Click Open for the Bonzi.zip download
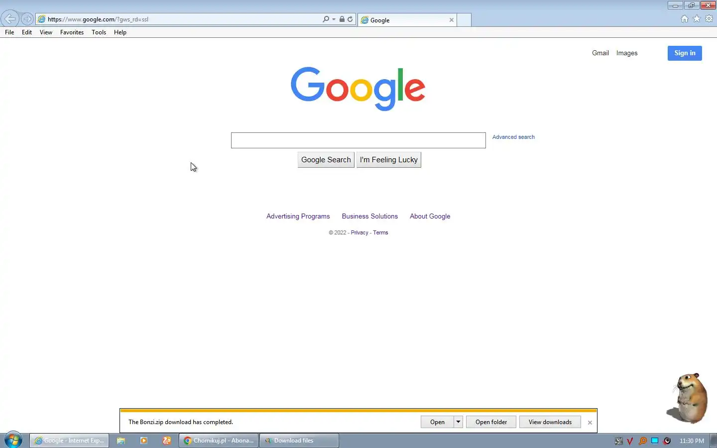 point(437,422)
